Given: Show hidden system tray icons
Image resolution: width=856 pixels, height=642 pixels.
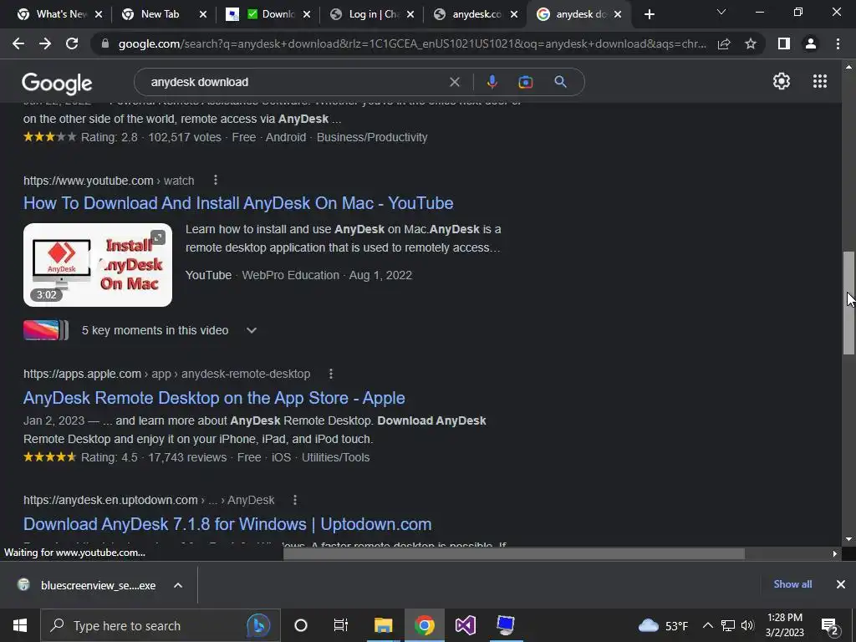Looking at the screenshot, I should [707, 625].
